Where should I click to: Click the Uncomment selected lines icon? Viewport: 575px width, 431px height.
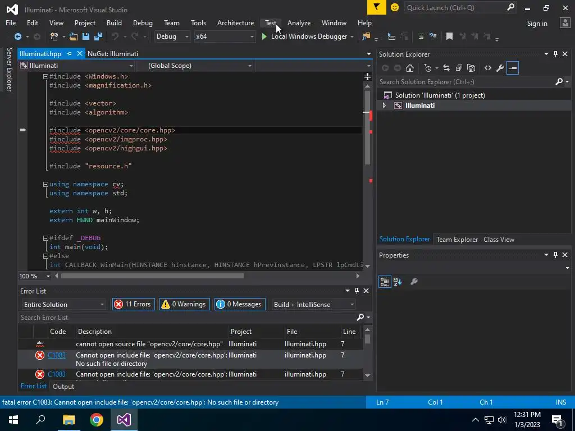click(433, 36)
